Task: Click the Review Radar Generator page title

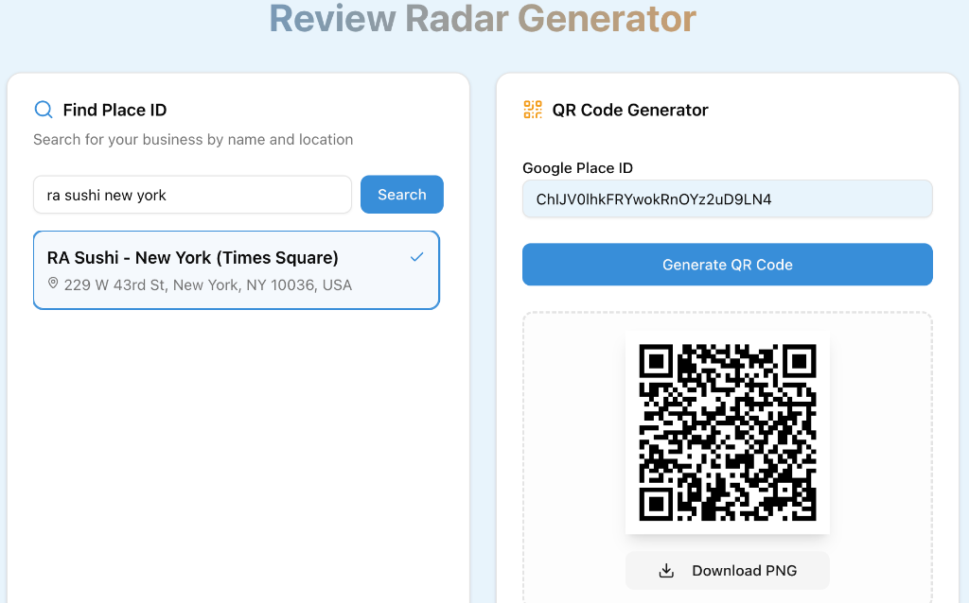Action: 482,19
